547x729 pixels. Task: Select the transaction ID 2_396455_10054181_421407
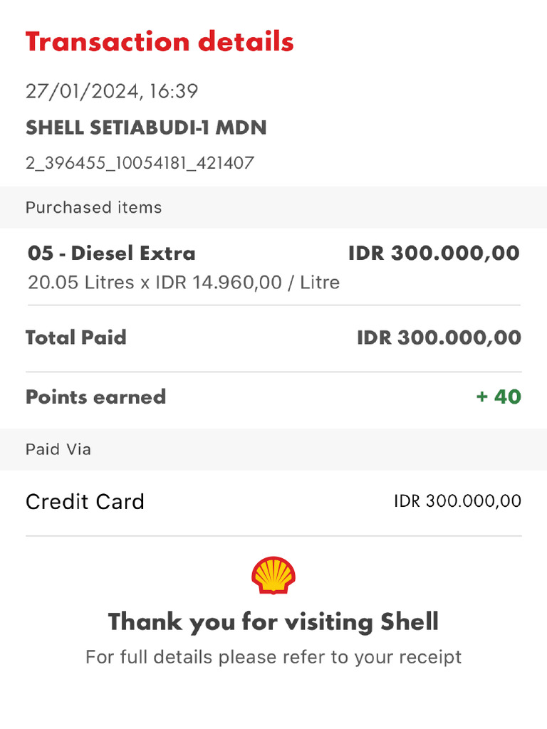pos(140,163)
